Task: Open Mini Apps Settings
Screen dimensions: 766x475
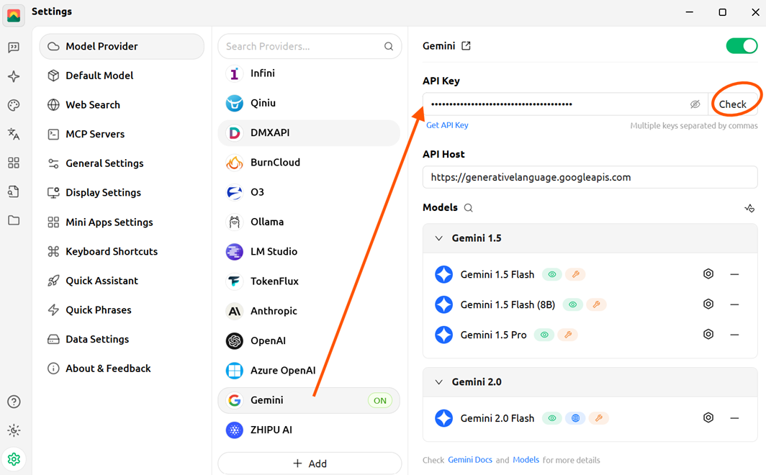Action: 122,222
